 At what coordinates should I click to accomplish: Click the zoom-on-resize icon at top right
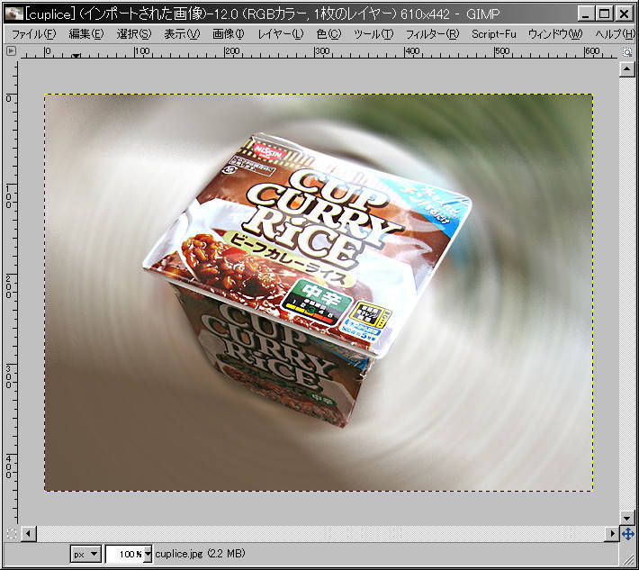tap(626, 52)
